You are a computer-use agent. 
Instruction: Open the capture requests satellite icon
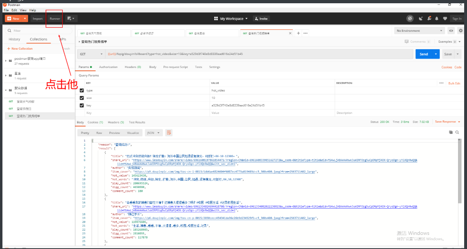point(421,18)
